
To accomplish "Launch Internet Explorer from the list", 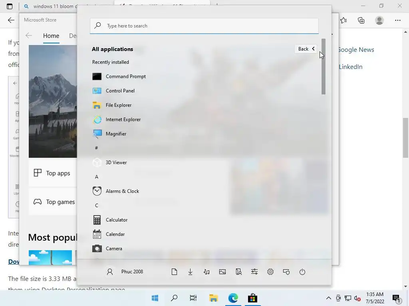I will point(117,119).
